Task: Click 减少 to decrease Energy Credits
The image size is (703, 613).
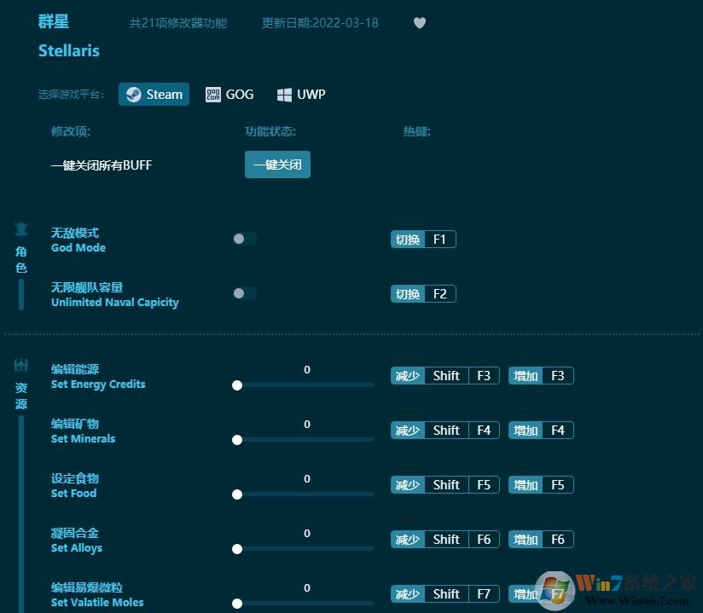Action: (408, 375)
